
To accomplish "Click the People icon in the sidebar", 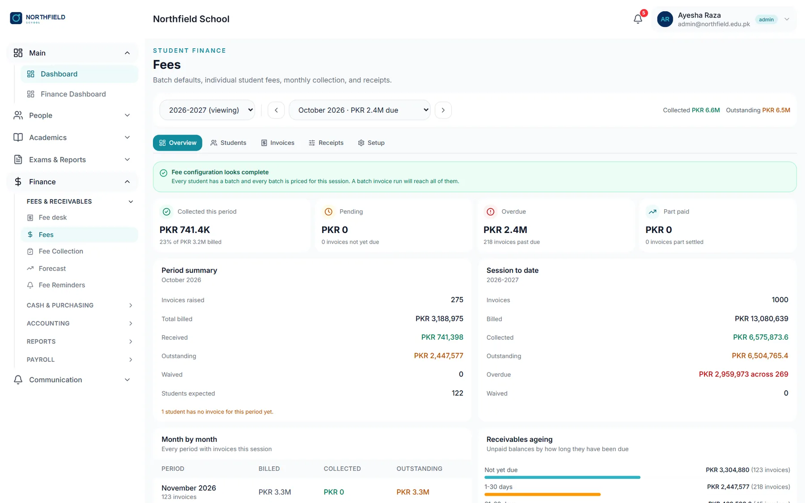I will click(18, 115).
